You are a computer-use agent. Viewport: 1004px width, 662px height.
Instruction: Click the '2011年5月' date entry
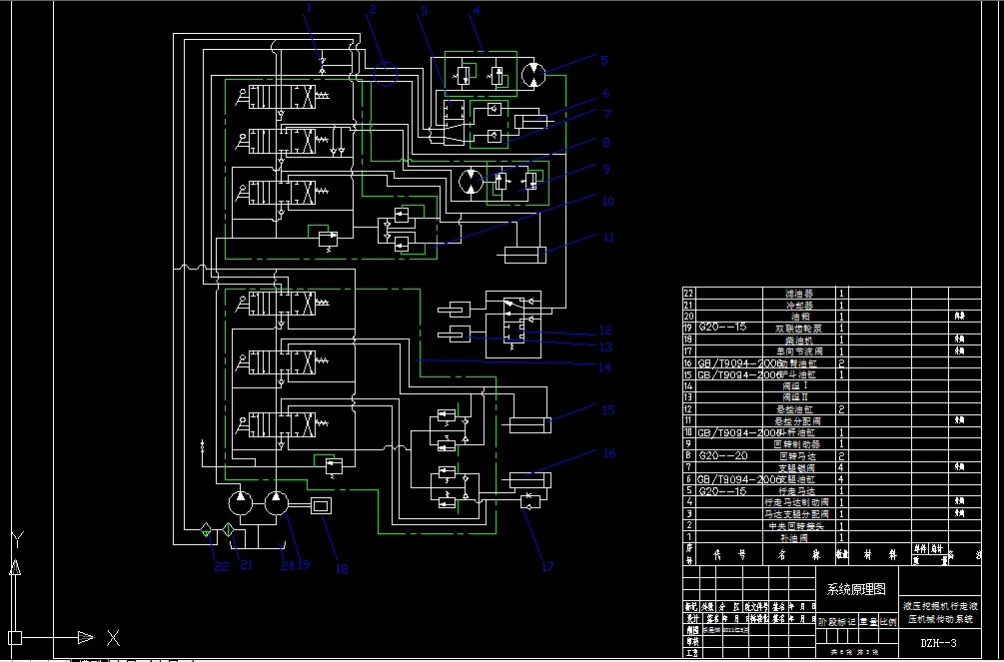[733, 629]
